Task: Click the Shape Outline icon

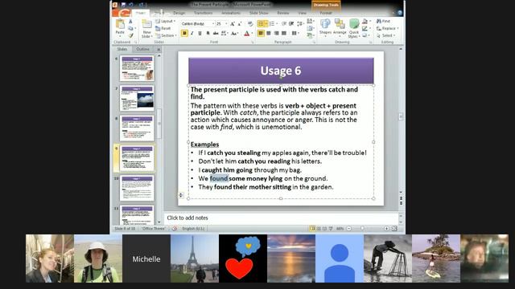Action: click(365, 28)
